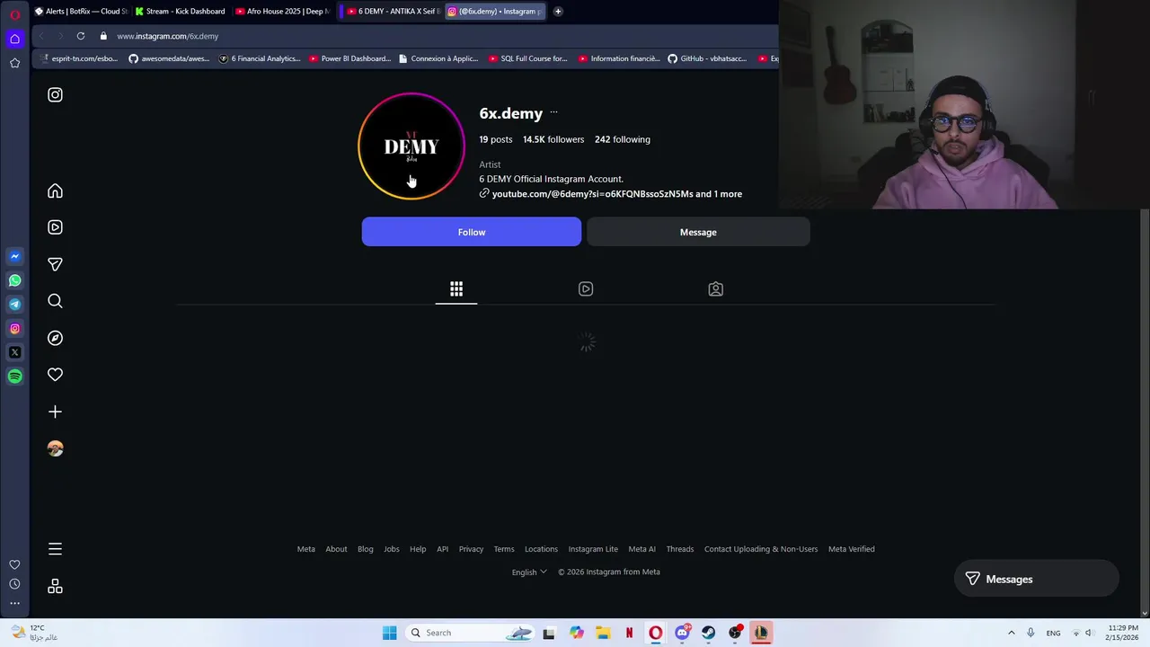Image resolution: width=1150 pixels, height=647 pixels.
Task: Switch to Tagged posts tab
Action: coord(715,288)
